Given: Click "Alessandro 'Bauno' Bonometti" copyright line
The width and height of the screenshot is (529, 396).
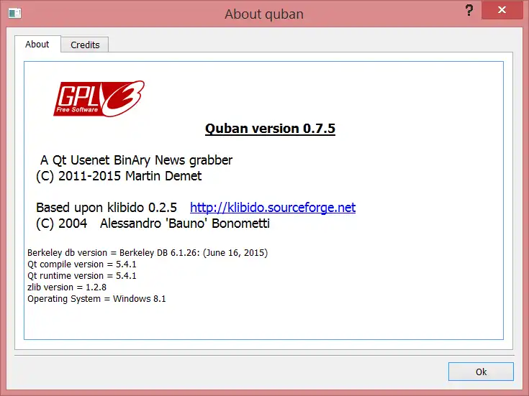Looking at the screenshot, I should [x=153, y=224].
